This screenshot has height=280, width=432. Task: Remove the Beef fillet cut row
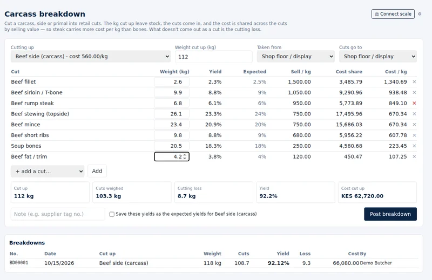coord(414,82)
